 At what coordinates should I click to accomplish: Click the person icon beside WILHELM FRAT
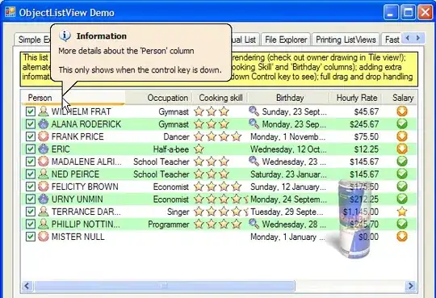click(x=43, y=111)
